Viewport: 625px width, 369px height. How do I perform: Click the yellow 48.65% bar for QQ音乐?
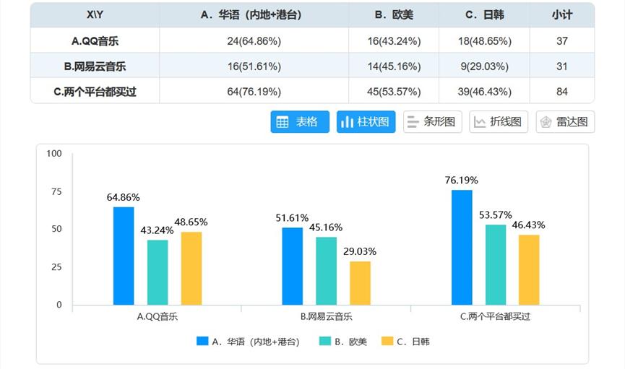(x=191, y=269)
